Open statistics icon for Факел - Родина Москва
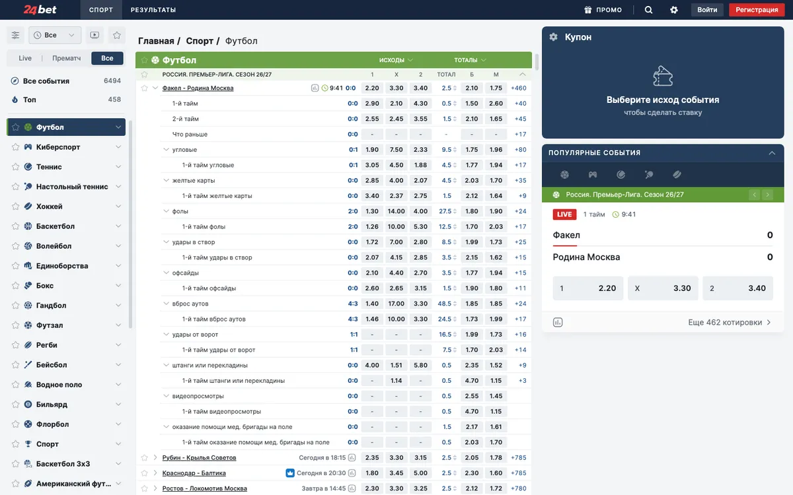This screenshot has width=793, height=495. tap(315, 88)
